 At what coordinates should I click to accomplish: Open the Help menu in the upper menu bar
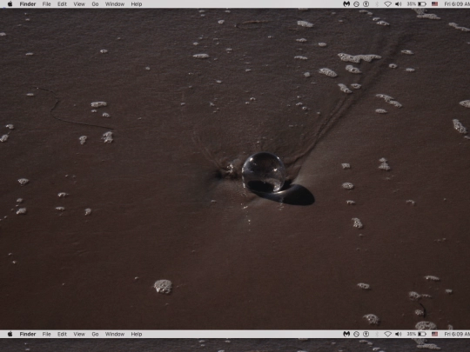pyautogui.click(x=137, y=4)
